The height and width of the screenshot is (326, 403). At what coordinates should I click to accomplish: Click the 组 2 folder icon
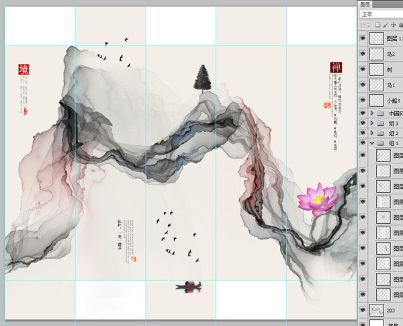pos(381,133)
